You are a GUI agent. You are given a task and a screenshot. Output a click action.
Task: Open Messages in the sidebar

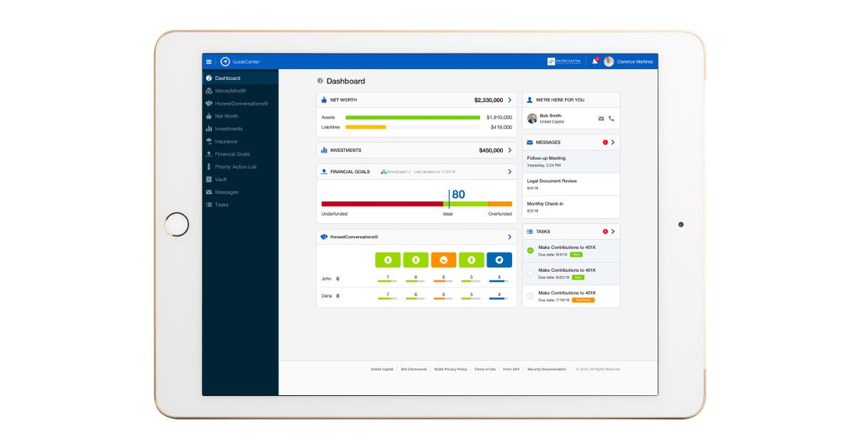240,192
